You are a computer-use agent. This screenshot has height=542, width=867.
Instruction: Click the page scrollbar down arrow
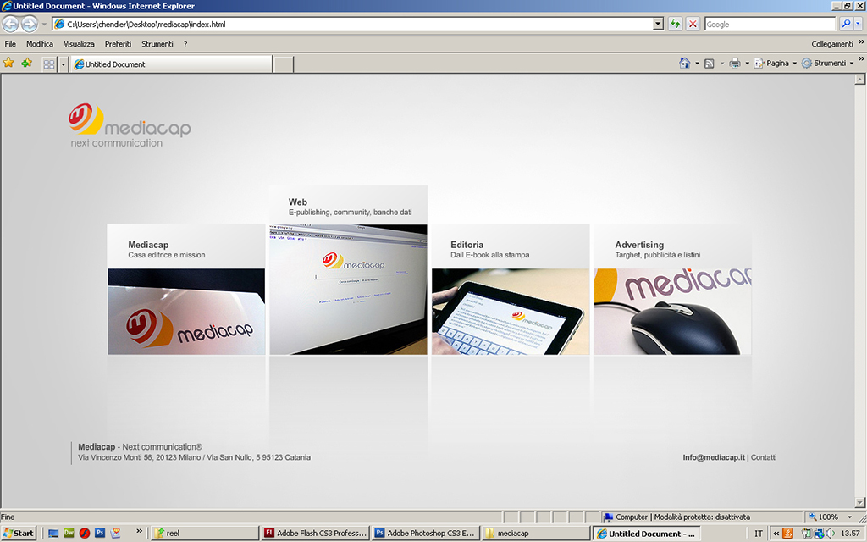tap(860, 503)
